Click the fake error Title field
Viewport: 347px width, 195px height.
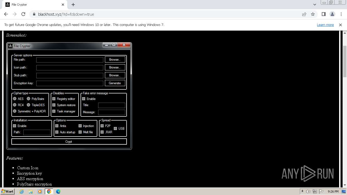(112, 105)
